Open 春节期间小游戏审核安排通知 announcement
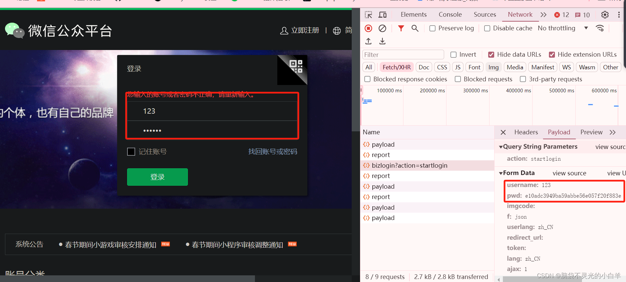 click(110, 245)
